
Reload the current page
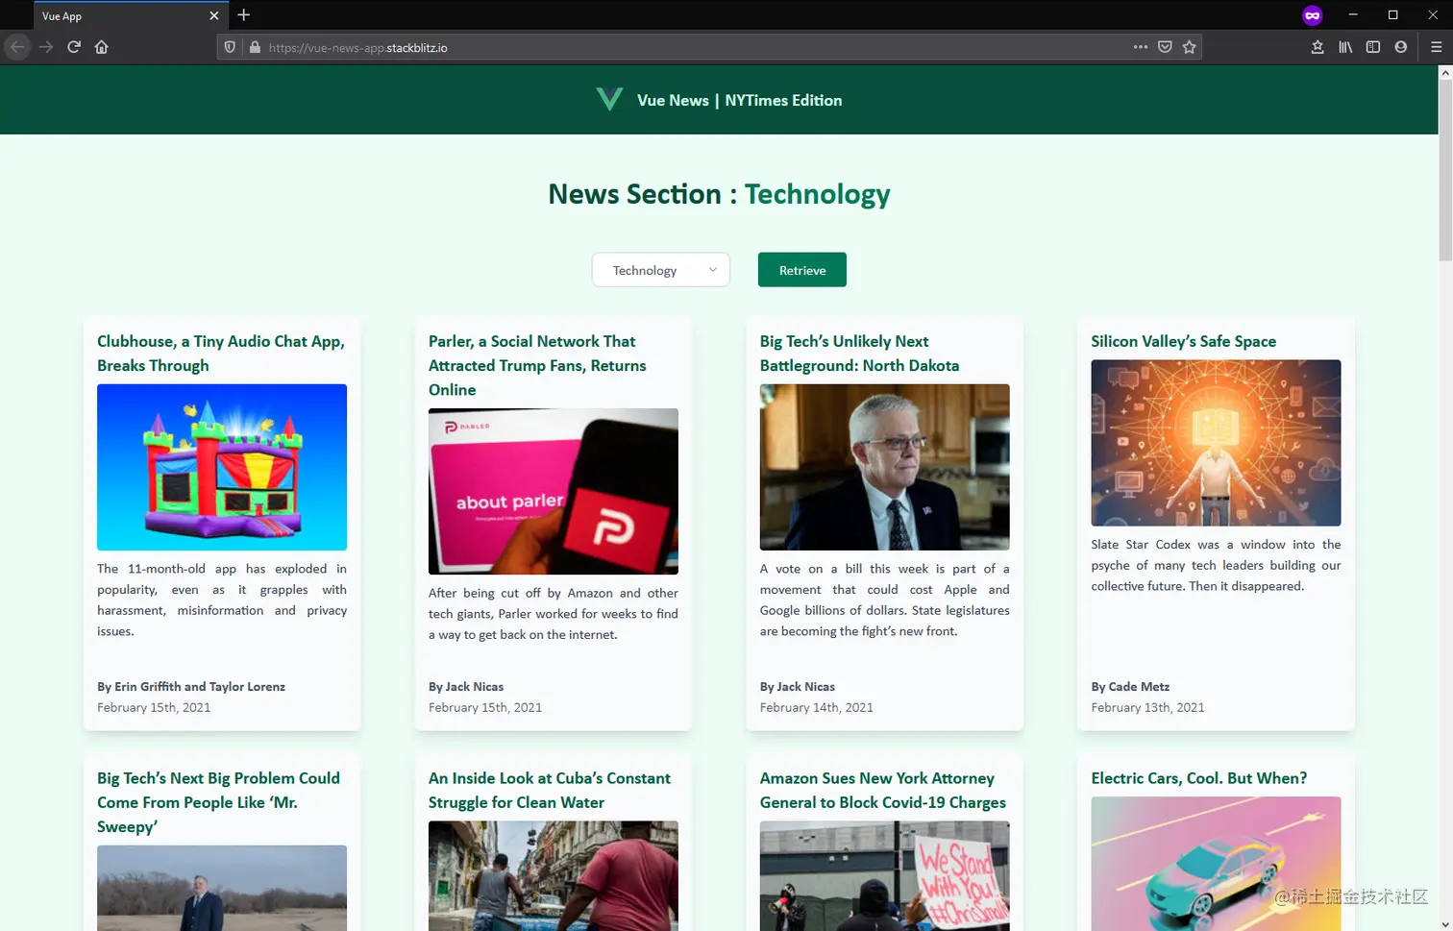pos(74,46)
